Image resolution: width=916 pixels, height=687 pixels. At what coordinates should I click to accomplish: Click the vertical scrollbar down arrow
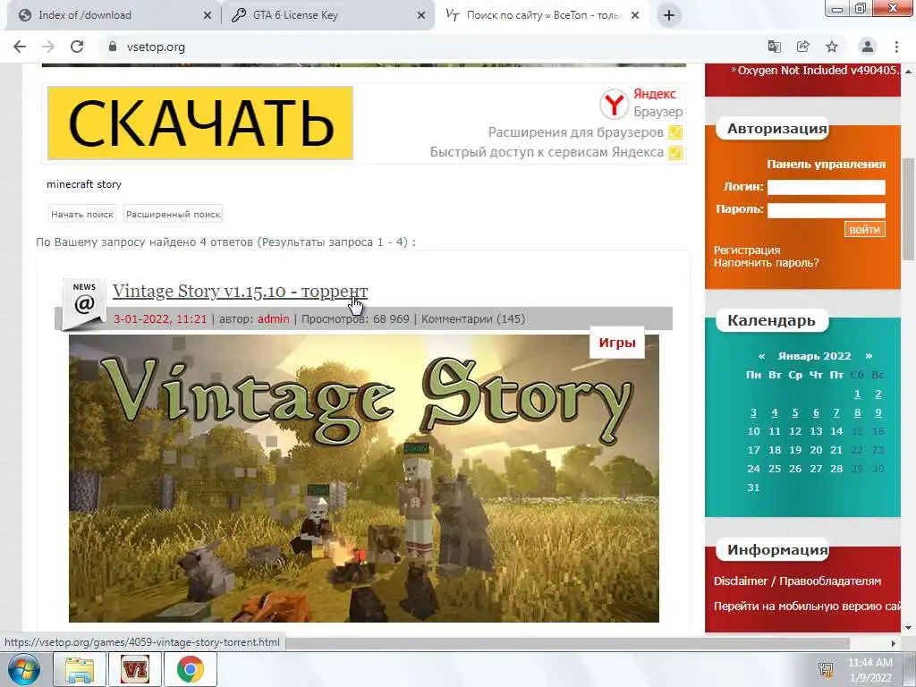pyautogui.click(x=909, y=629)
